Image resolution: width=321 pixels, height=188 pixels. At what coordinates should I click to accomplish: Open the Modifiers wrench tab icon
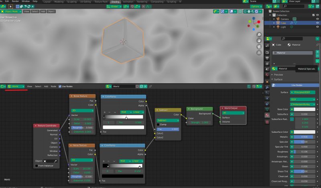coord(267,88)
